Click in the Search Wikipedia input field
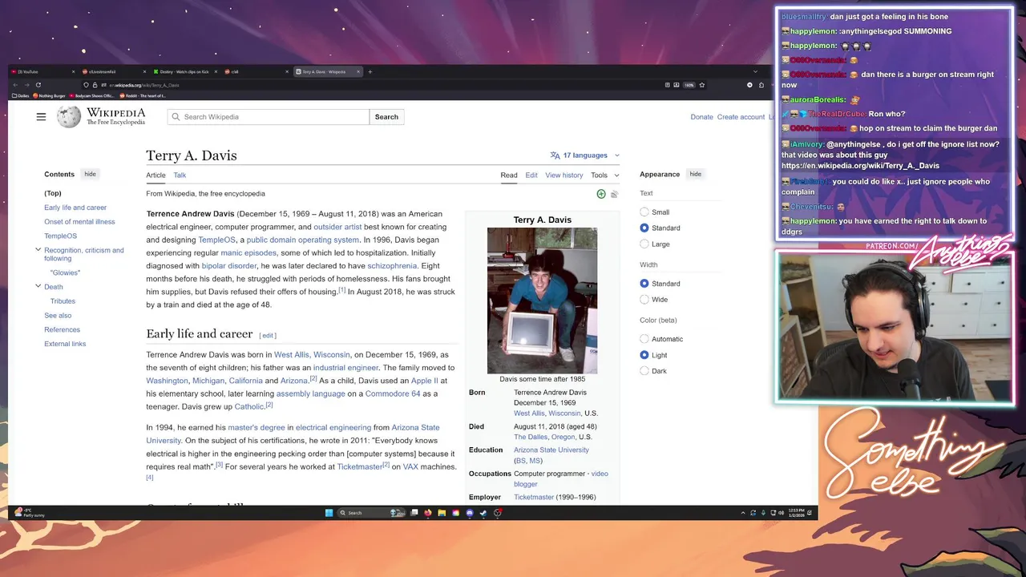1026x577 pixels. coord(269,117)
